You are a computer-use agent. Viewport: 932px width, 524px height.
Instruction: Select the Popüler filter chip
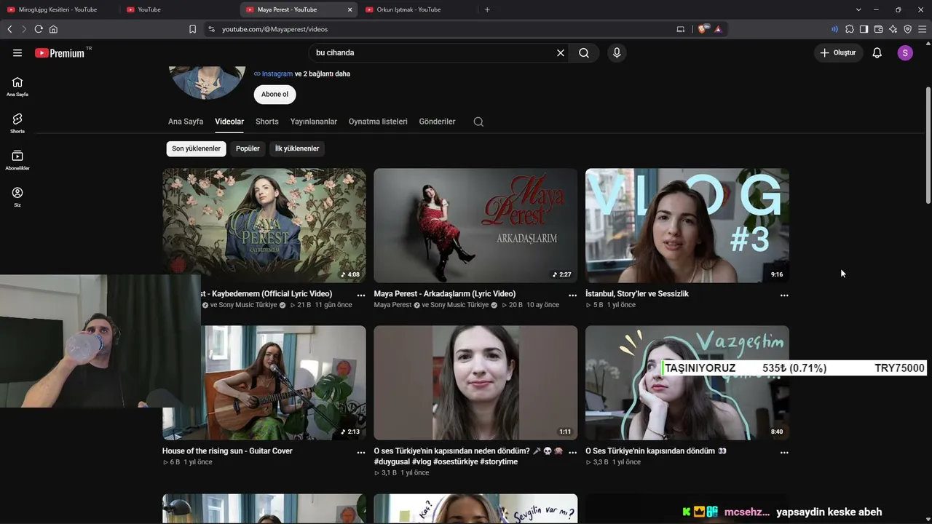tap(248, 148)
